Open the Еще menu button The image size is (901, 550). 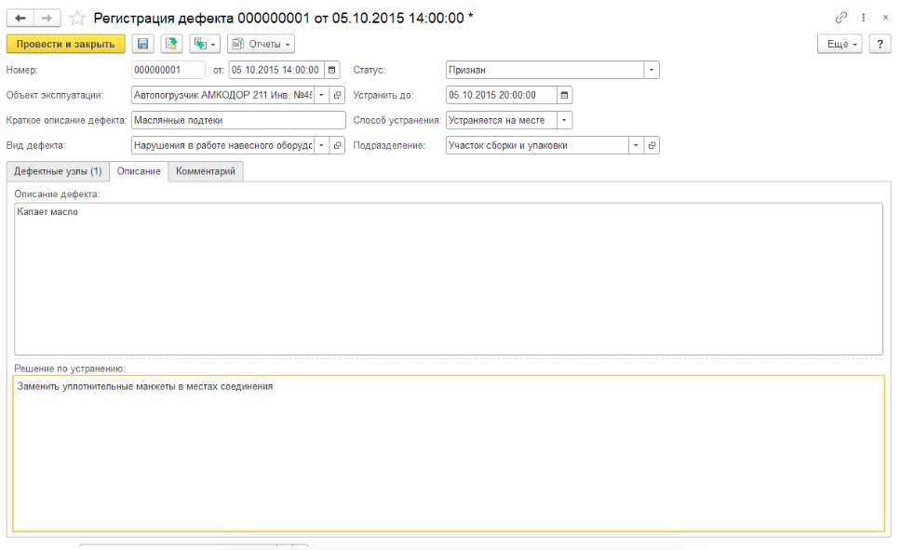coord(840,44)
